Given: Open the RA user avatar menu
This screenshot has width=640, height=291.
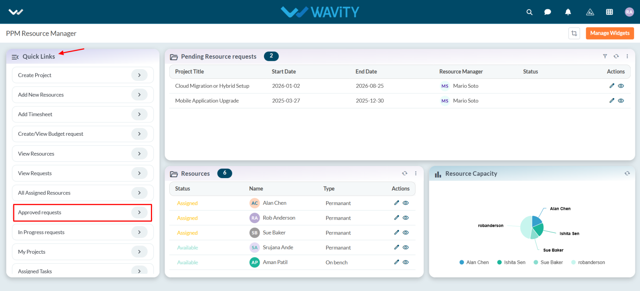Looking at the screenshot, I should tap(629, 12).
